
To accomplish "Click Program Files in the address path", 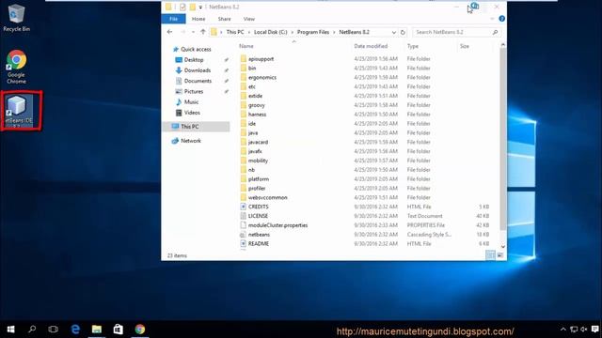I will coord(313,32).
